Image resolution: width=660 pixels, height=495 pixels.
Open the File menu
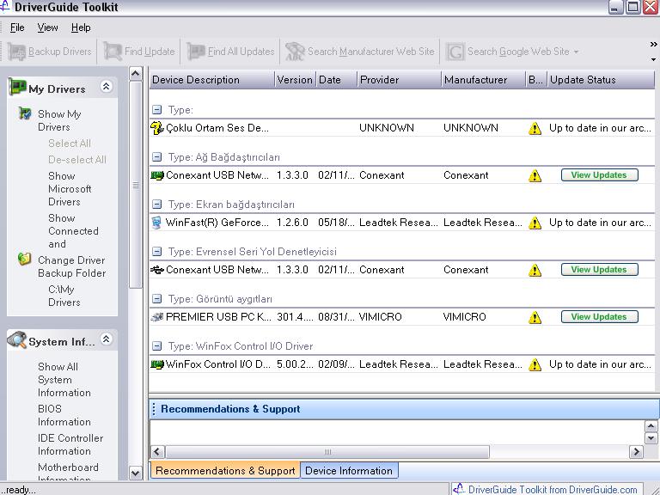pyautogui.click(x=17, y=27)
